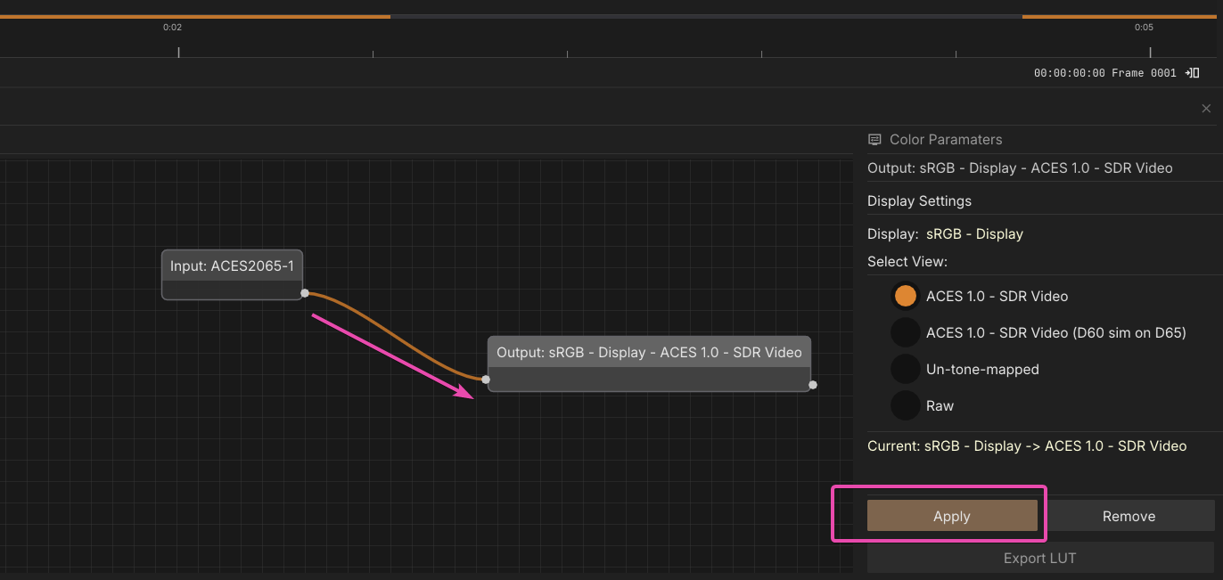This screenshot has height=580, width=1223.
Task: Close the color panel with the X
Action: 1206,109
